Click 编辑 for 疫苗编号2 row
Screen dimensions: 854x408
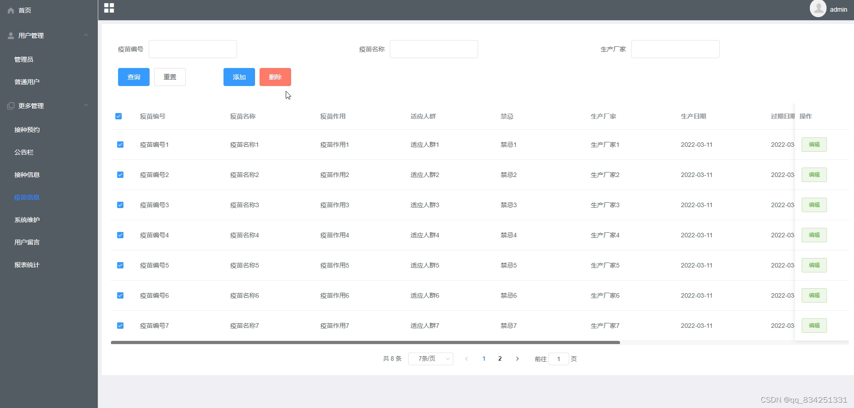click(x=814, y=175)
